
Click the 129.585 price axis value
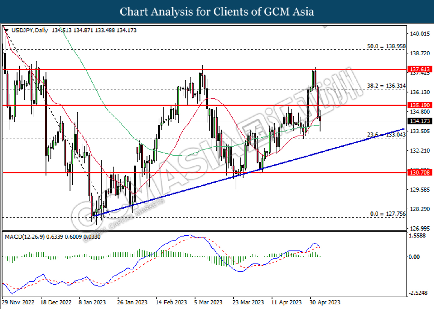pos(420,190)
